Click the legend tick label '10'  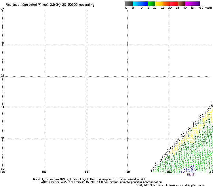[141, 8]
